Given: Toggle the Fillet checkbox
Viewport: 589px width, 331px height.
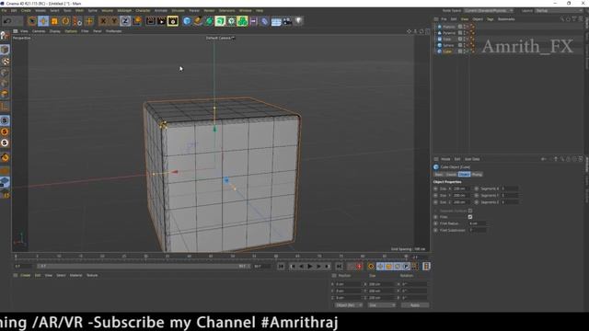Looking at the screenshot, I should tap(470, 217).
